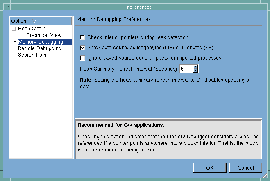This screenshot has height=181, width=270.
Task: Enable check interior pointers during leak detection
Action: 83,37
